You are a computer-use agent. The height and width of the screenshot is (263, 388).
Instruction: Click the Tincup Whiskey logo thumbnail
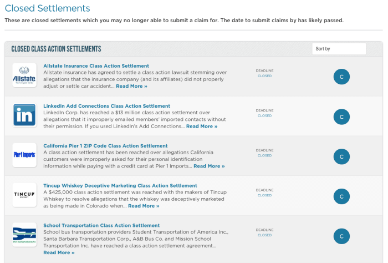(24, 195)
